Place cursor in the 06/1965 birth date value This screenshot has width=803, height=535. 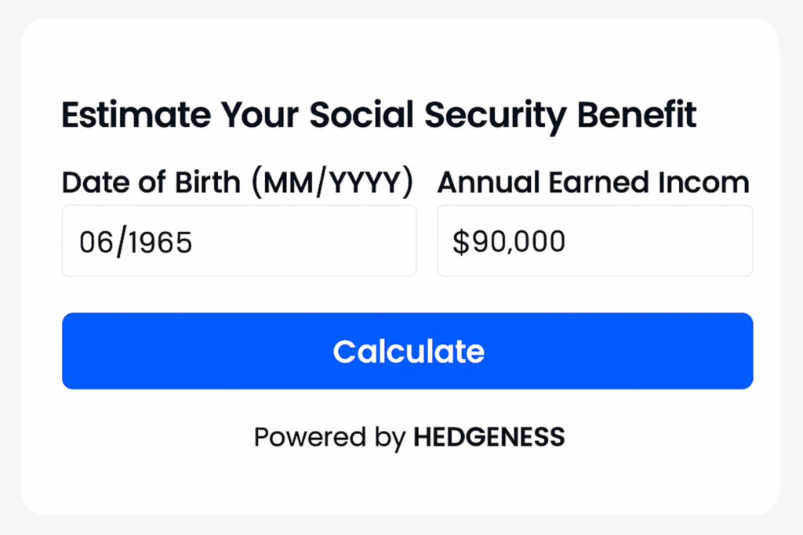click(136, 242)
